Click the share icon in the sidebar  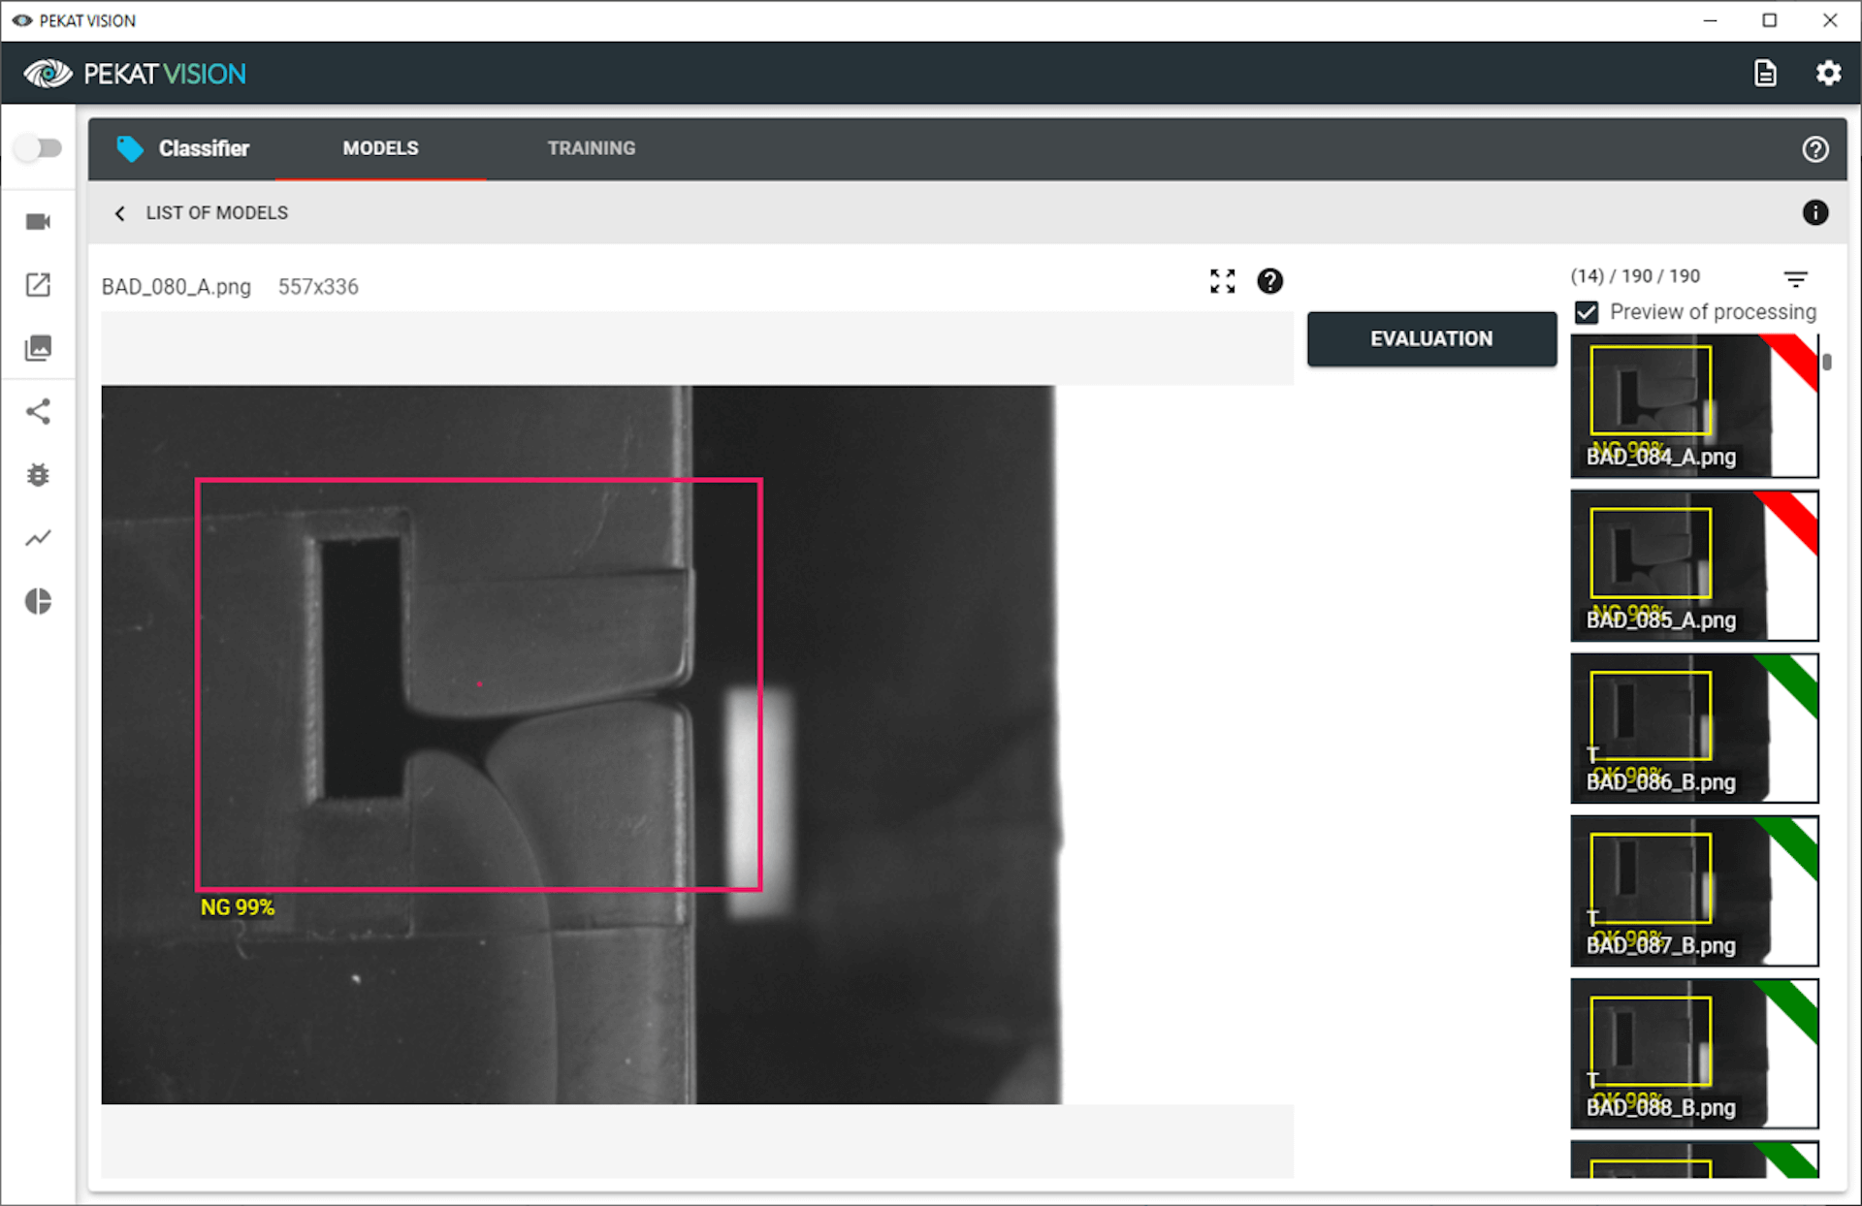point(38,411)
